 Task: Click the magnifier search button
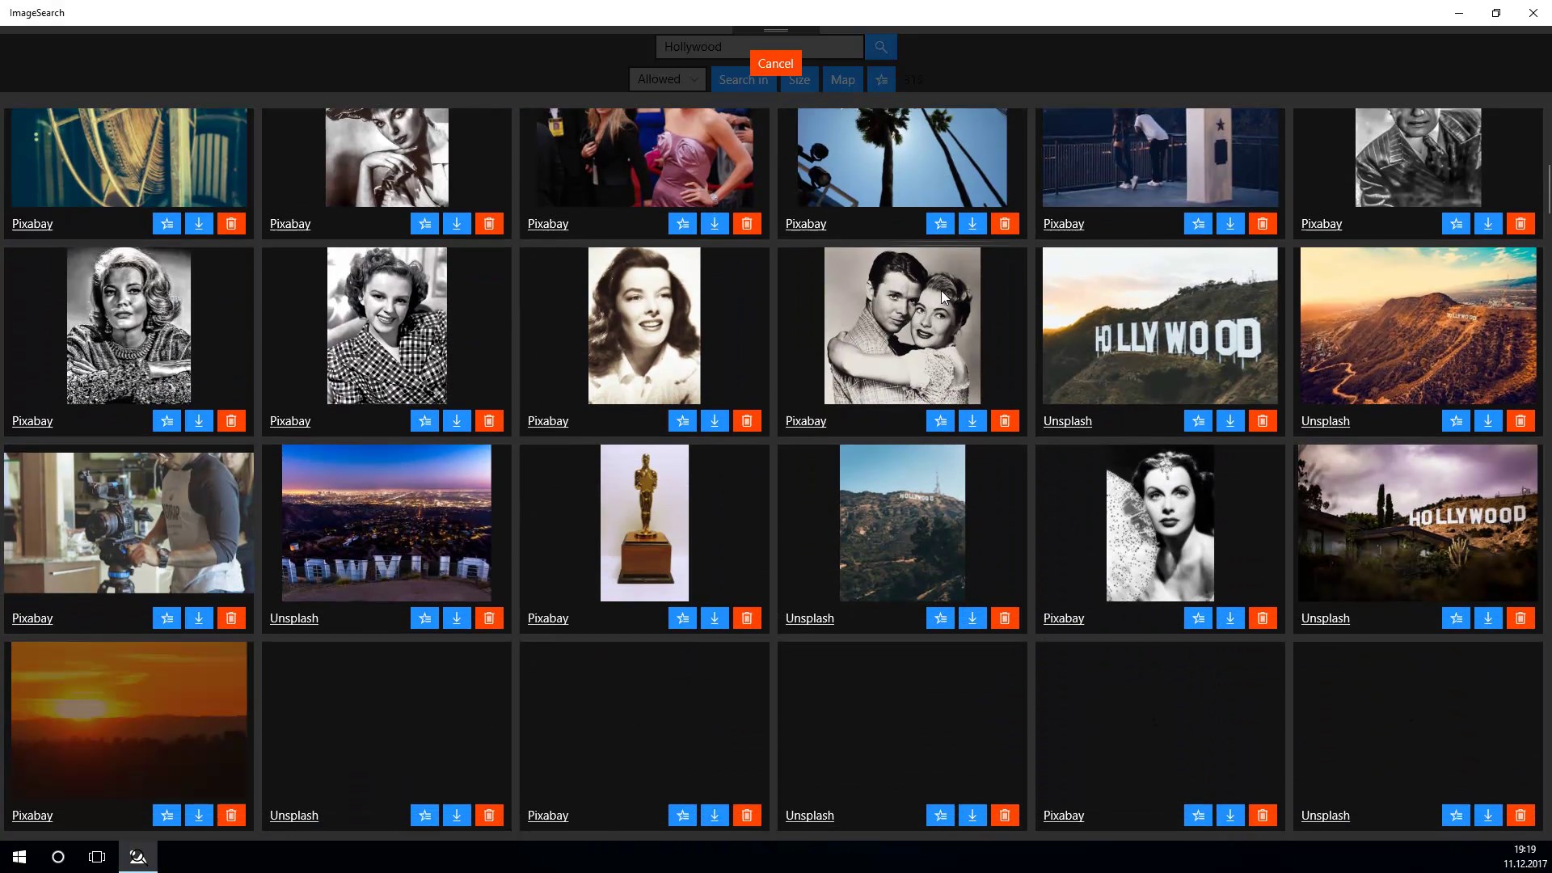[880, 47]
